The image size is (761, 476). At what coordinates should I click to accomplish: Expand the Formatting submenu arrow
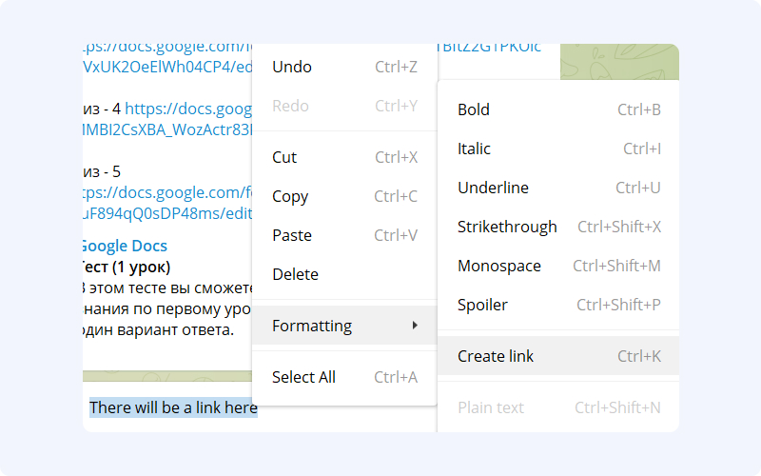click(x=415, y=326)
